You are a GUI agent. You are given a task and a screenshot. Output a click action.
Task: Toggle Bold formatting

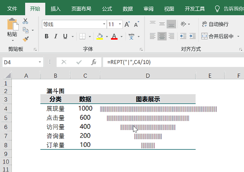click(47, 37)
